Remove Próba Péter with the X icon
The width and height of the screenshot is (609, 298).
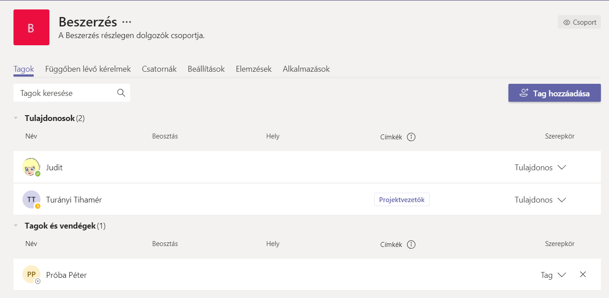click(583, 275)
